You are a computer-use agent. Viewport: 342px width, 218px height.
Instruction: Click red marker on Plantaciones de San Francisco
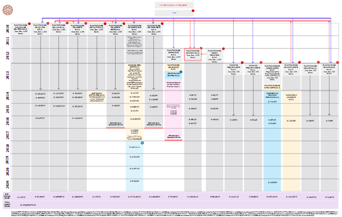224,49
